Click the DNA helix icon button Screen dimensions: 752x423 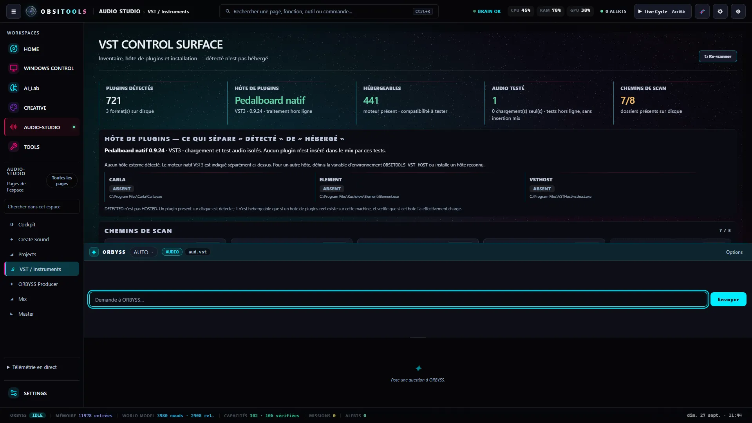(702, 11)
